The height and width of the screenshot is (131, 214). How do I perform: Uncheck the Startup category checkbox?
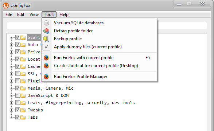(17, 37)
